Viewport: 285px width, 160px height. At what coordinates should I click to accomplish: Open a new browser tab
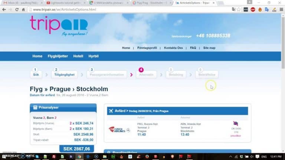point(220,3)
